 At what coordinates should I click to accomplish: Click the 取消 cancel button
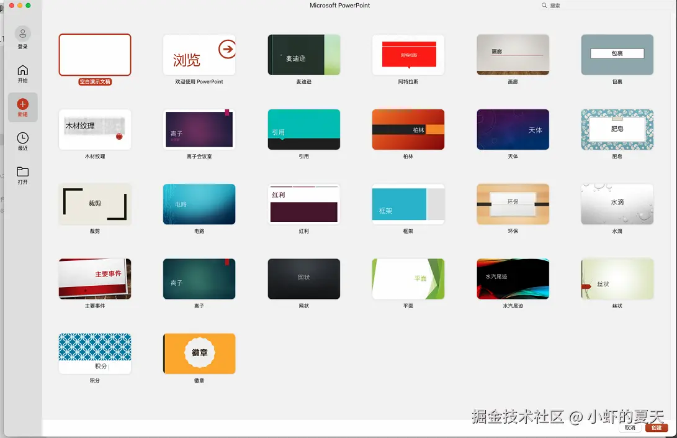pyautogui.click(x=630, y=427)
